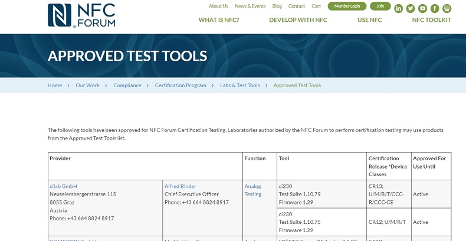Open the YouTube play icon
Screen dimensions: 466x241
click(422, 9)
